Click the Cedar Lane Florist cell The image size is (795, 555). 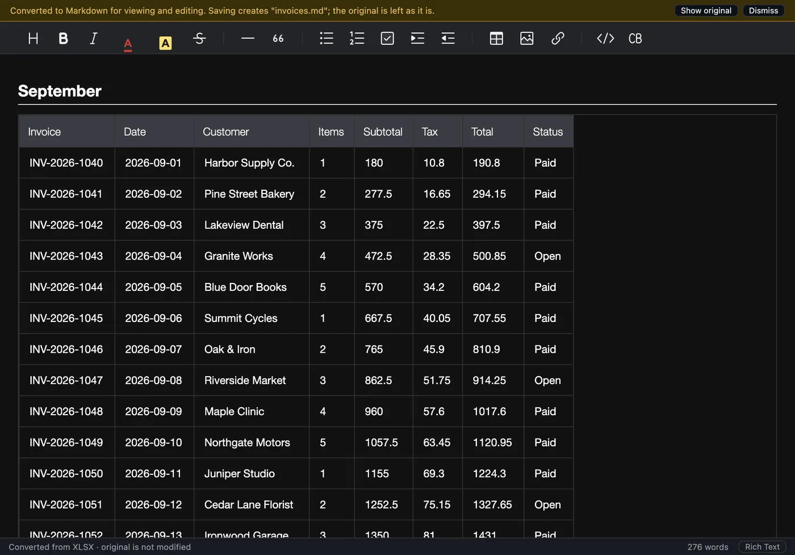[252, 504]
